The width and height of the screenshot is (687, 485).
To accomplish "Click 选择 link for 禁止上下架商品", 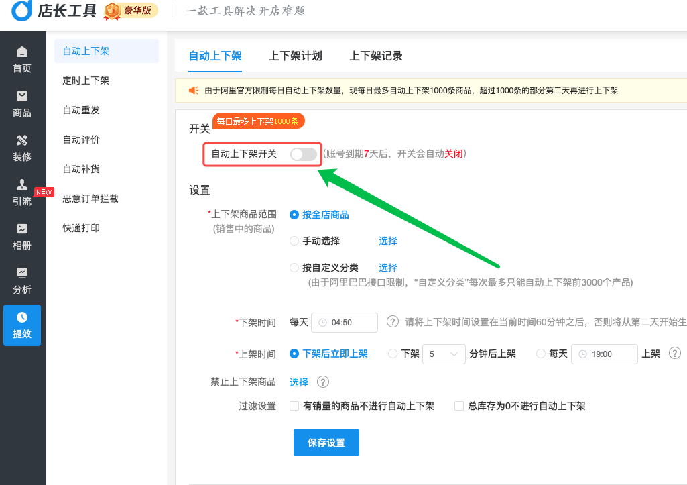I will click(x=299, y=382).
